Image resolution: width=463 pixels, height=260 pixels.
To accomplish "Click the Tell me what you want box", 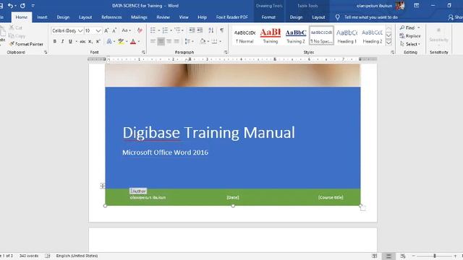I will tap(371, 17).
